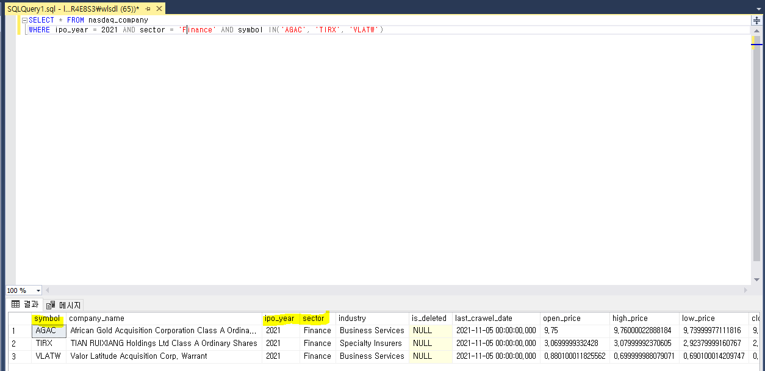Click the 'VLATW' string in IN clause
The image size is (765, 371).
pos(364,30)
